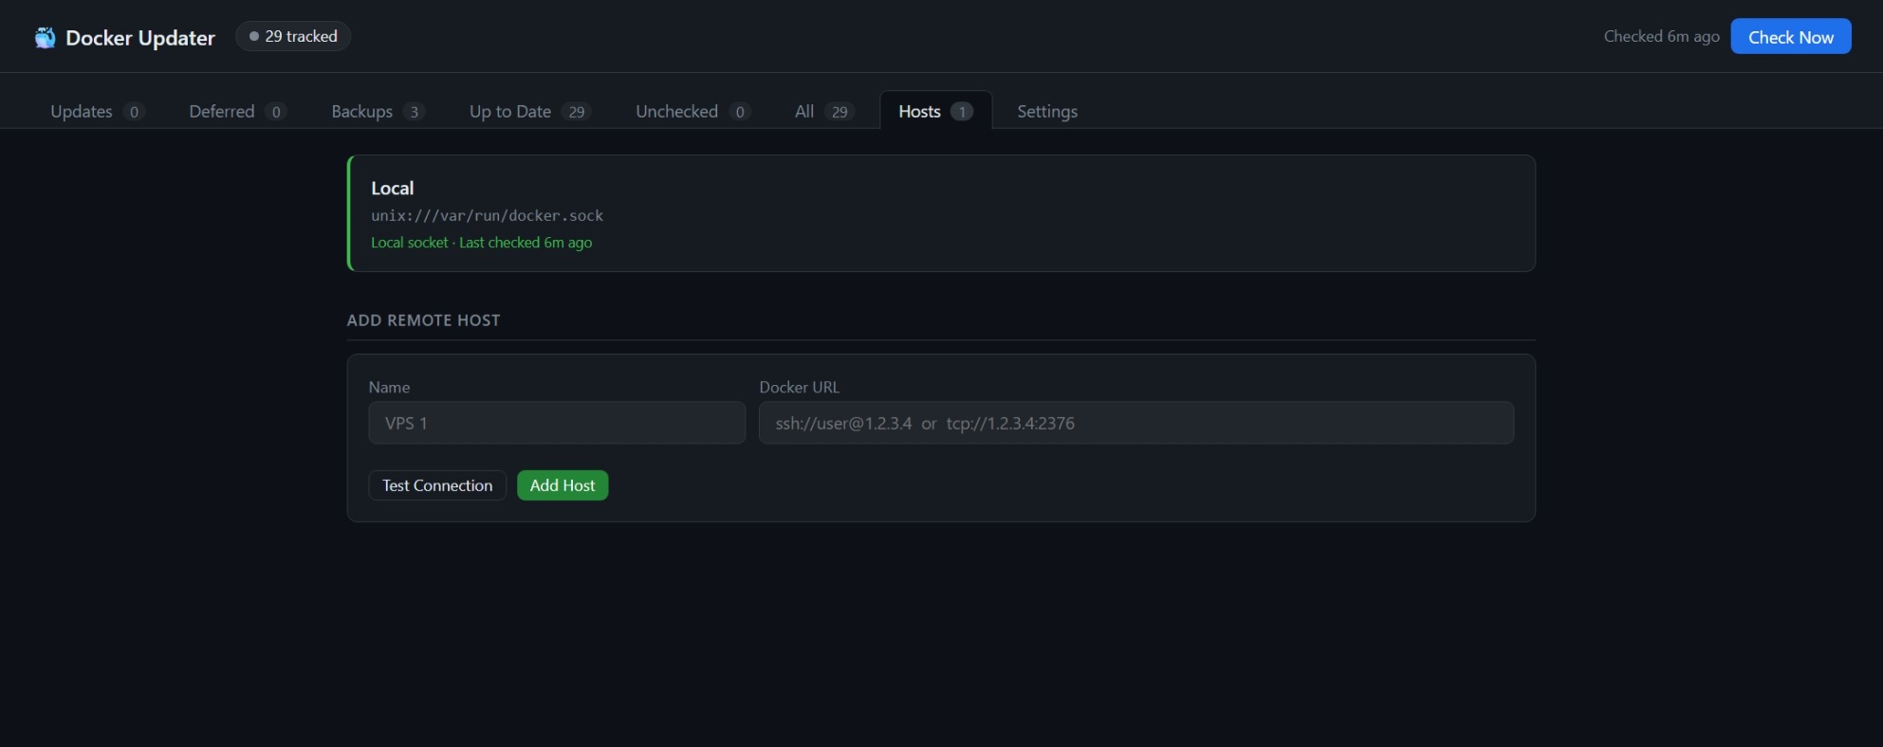1883x747 pixels.
Task: Open the Updates tab
Action: pyautogui.click(x=97, y=111)
